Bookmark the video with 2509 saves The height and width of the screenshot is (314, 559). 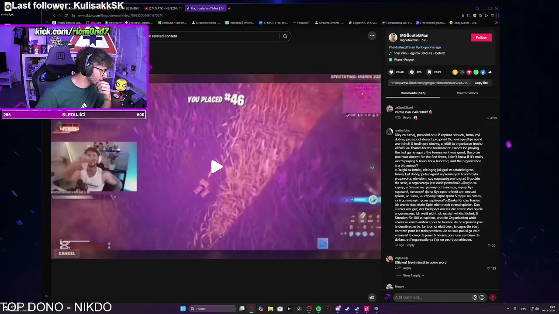[429, 72]
